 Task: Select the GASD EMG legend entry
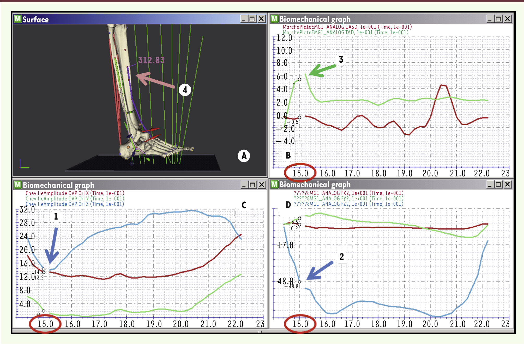[x=347, y=27]
